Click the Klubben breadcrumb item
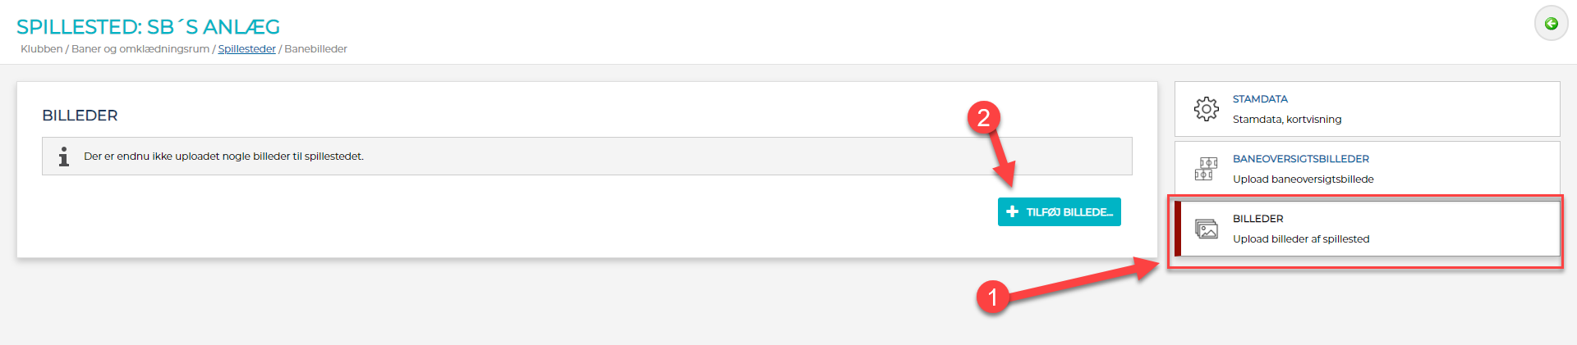Viewport: 1577px width, 345px height. (x=41, y=49)
